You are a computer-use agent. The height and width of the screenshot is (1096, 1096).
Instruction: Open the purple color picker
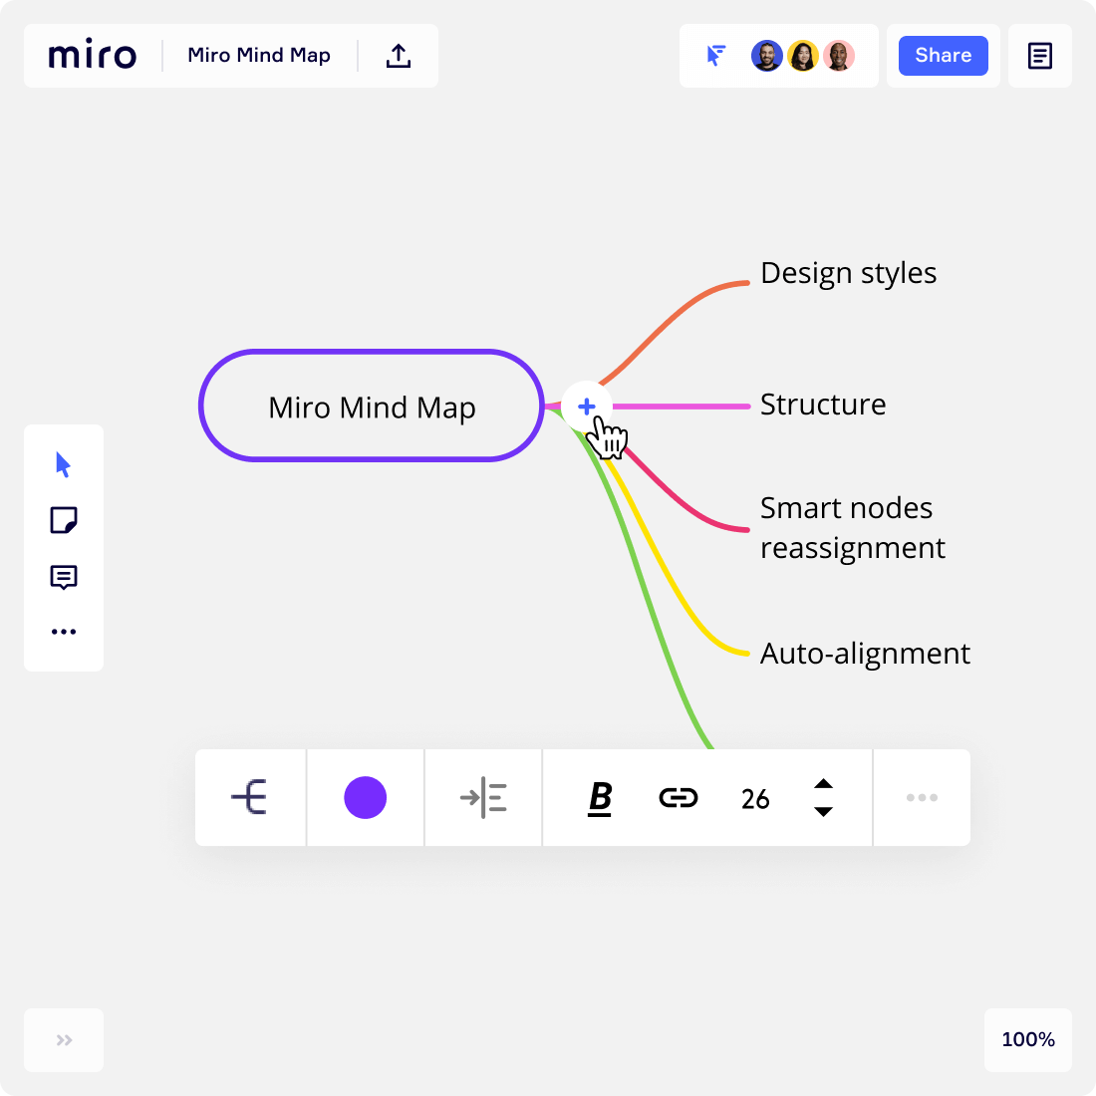(x=365, y=797)
